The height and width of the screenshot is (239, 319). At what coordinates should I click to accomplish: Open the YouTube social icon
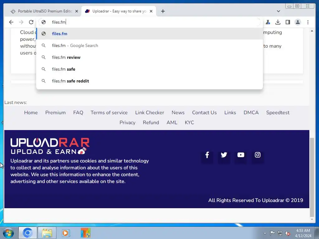click(241, 155)
